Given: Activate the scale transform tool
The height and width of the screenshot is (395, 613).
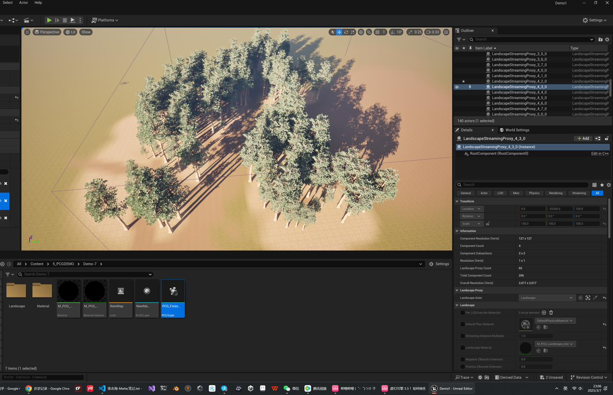Looking at the screenshot, I should point(352,32).
